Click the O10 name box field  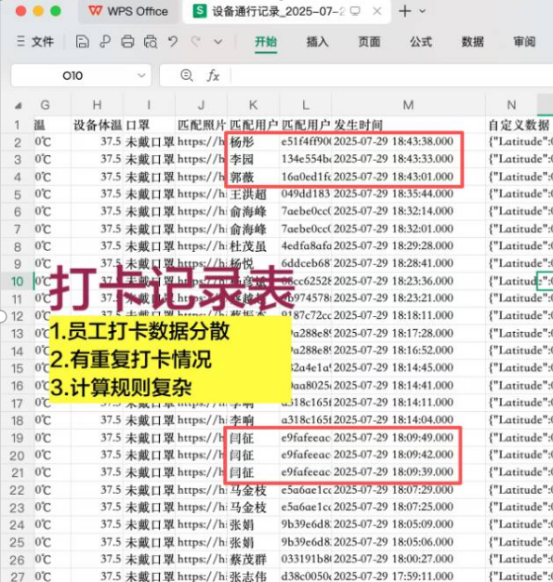[x=81, y=75]
